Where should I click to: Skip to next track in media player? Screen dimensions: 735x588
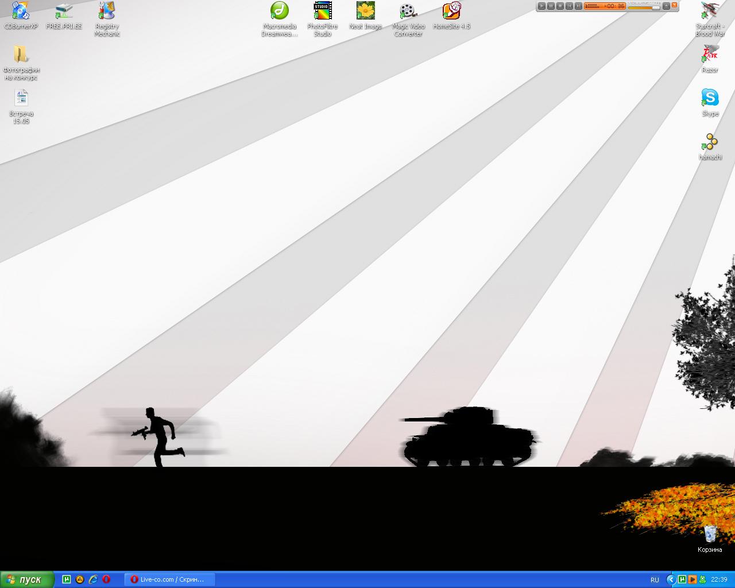tap(578, 6)
